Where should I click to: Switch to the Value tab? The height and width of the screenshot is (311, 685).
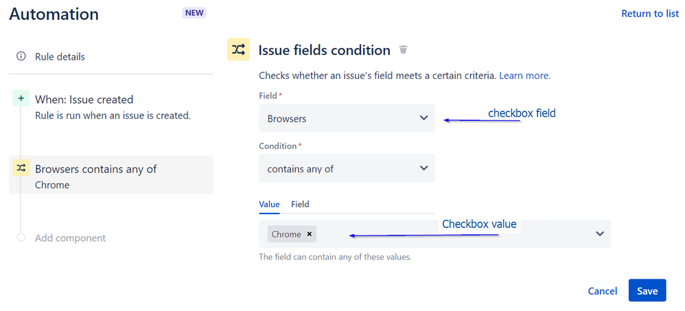pyautogui.click(x=269, y=205)
